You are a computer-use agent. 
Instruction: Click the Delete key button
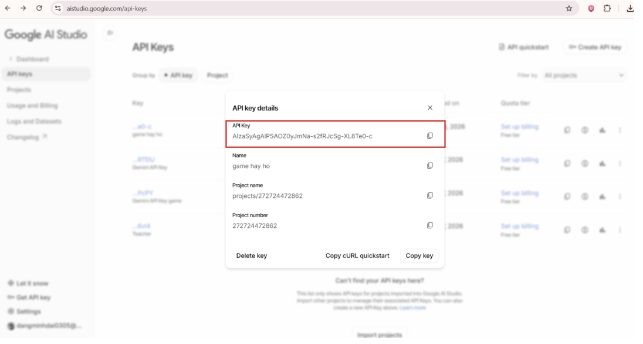252,256
